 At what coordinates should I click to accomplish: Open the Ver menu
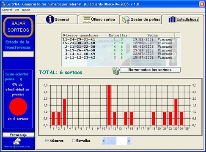tap(16, 10)
